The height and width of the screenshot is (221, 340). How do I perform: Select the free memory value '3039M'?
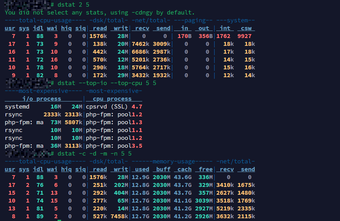pos(204,201)
